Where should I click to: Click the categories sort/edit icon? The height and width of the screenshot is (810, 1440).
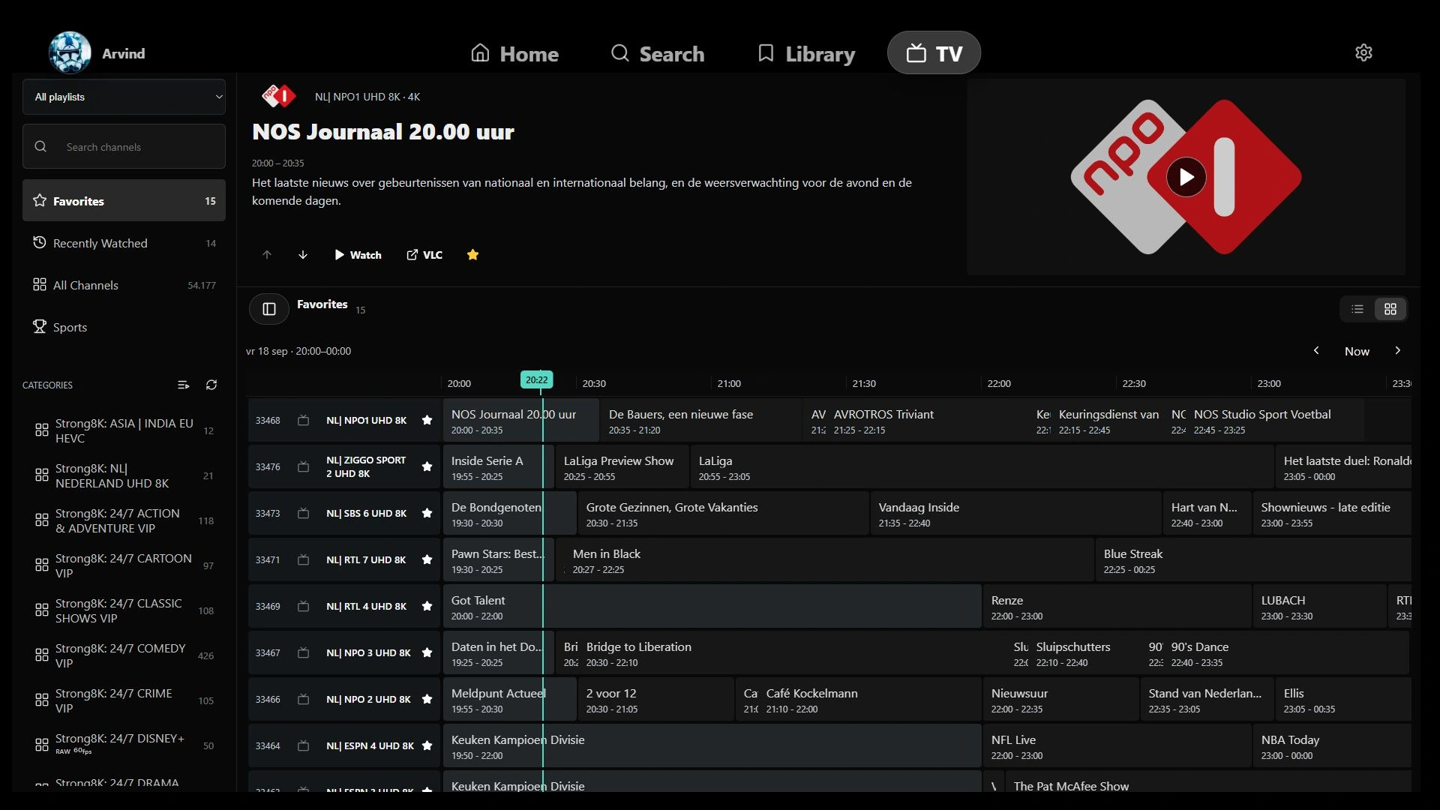(x=183, y=385)
